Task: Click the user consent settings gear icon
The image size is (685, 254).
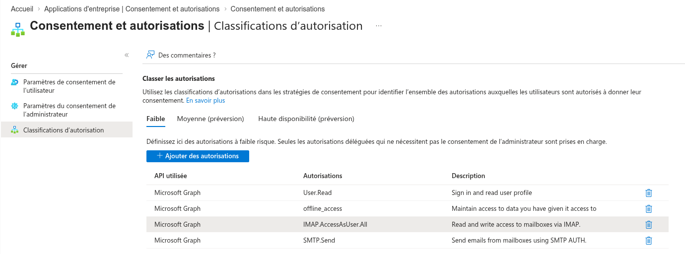Action: click(x=14, y=82)
